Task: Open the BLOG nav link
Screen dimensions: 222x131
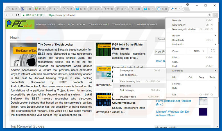Action: click(x=71, y=25)
